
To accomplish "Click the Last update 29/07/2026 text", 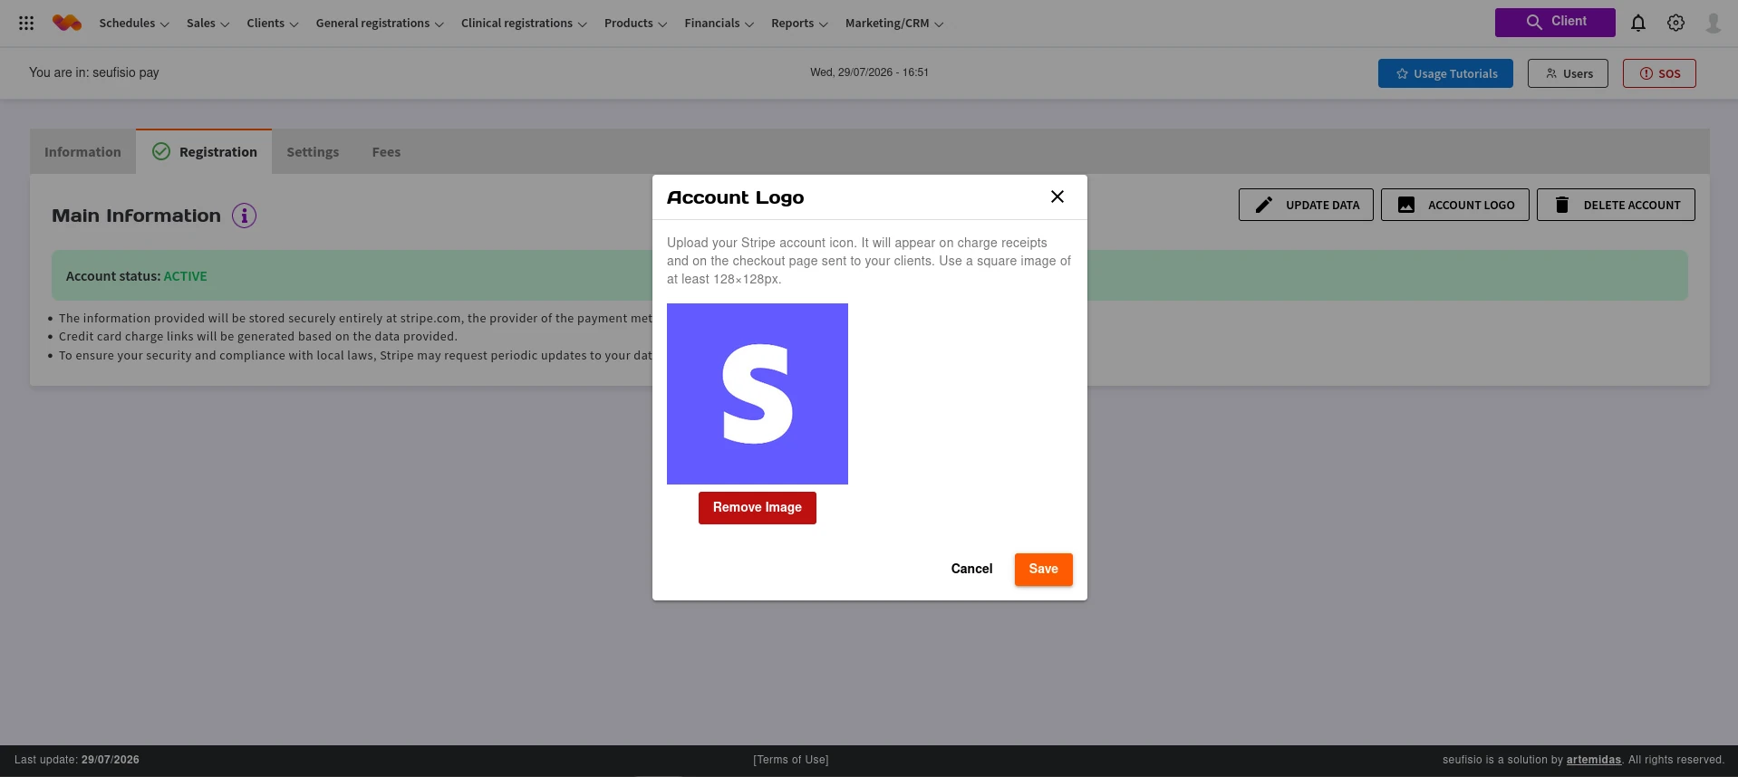I will [x=77, y=760].
